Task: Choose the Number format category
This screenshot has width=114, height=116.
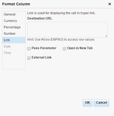Action: tap(14, 34)
